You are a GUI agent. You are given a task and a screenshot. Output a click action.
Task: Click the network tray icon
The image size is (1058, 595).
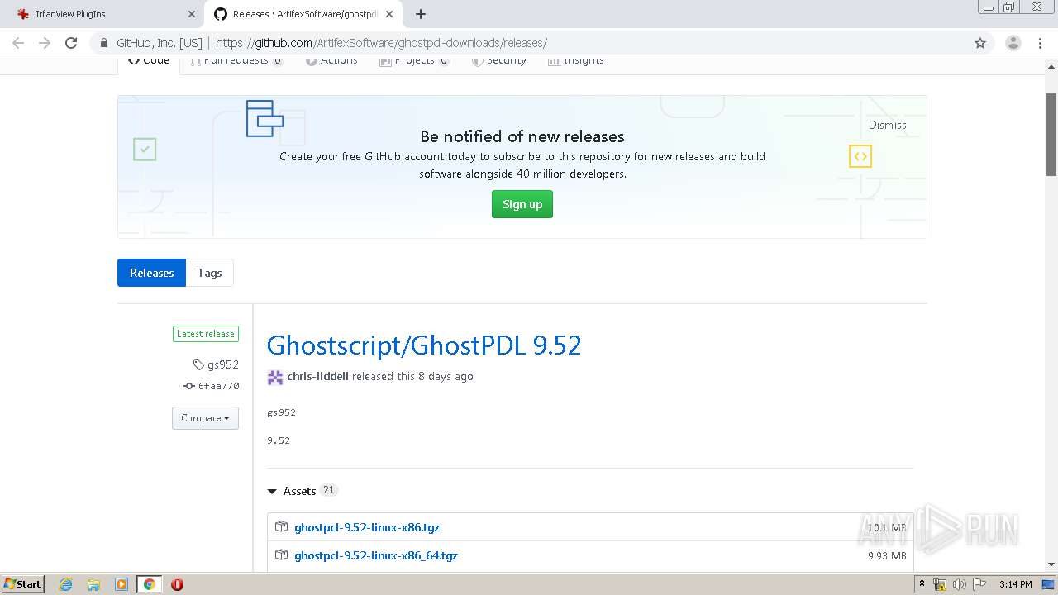940,584
